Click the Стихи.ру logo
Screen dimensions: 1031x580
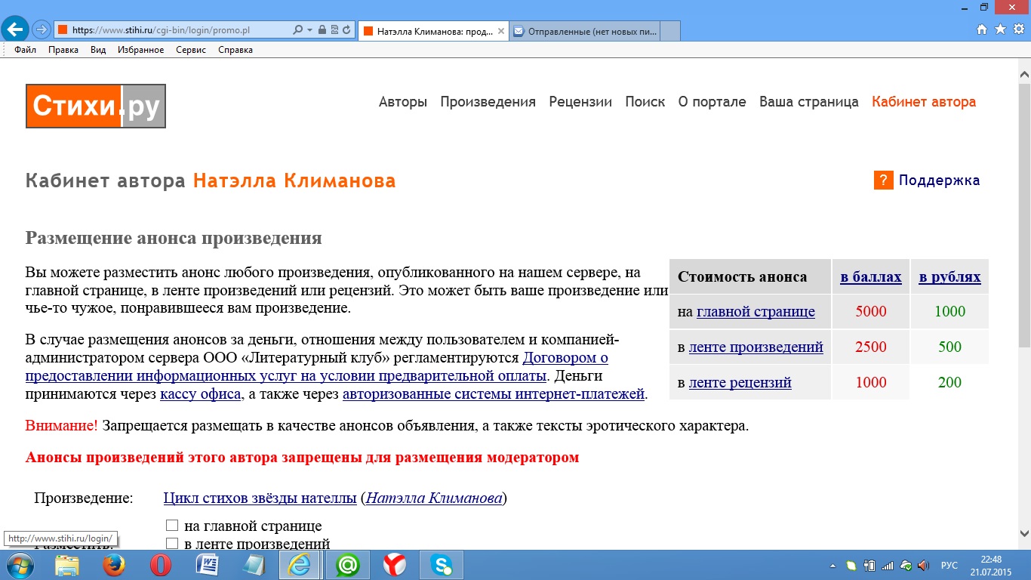96,106
